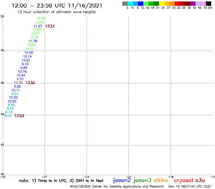The width and height of the screenshot is (215, 189).
Task: Click the 12.84 wave height value
Action: click(31, 45)
